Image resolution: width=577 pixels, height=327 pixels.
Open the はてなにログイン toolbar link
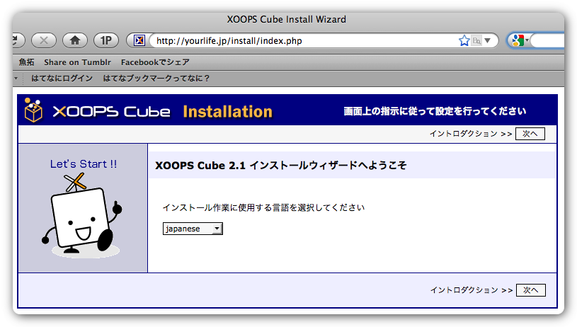pos(62,79)
